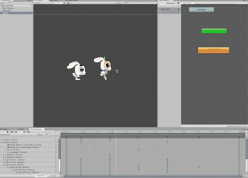Viewport: 248px width, 178px height.
Task: Add a new Animator layer with plus
Action: pyautogui.click(x=179, y=5)
